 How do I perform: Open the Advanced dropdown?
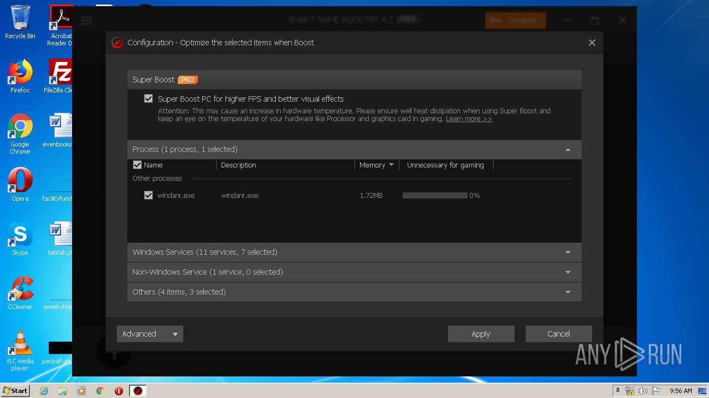pos(150,334)
